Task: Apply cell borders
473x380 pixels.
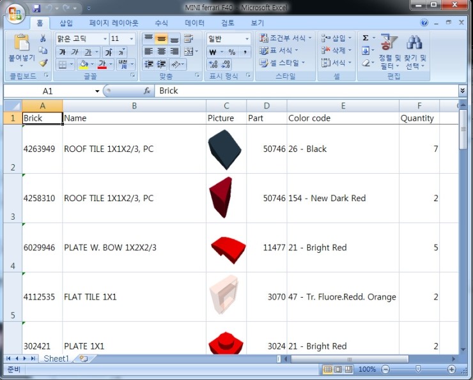Action: coord(63,65)
